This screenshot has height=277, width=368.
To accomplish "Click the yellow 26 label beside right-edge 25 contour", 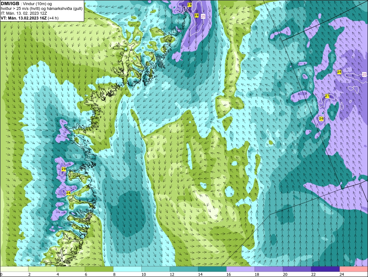I will (339, 72).
